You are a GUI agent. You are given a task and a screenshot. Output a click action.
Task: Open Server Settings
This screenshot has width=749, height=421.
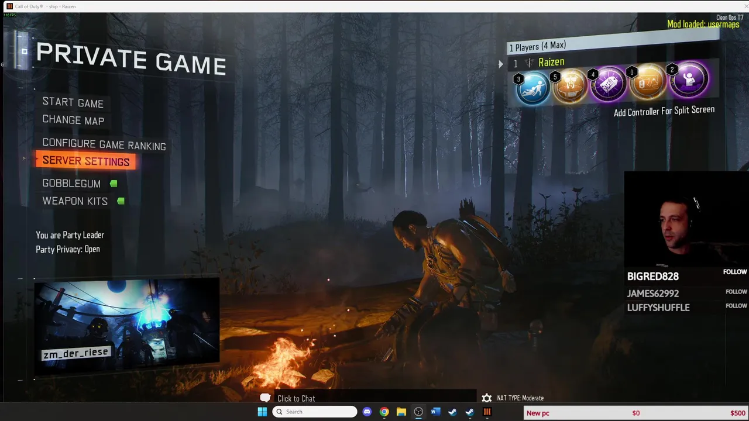86,160
